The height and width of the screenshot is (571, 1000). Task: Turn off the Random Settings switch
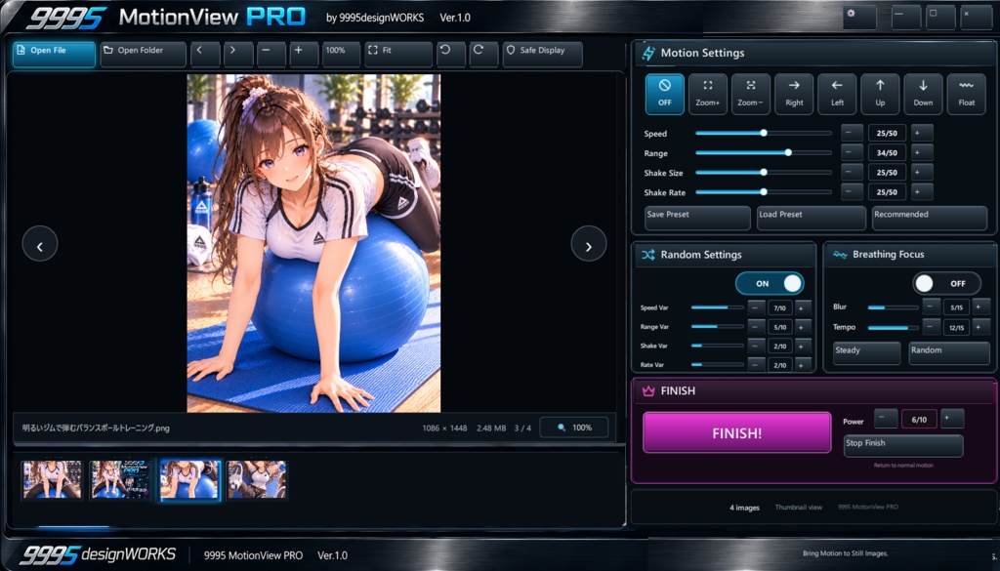(x=770, y=284)
